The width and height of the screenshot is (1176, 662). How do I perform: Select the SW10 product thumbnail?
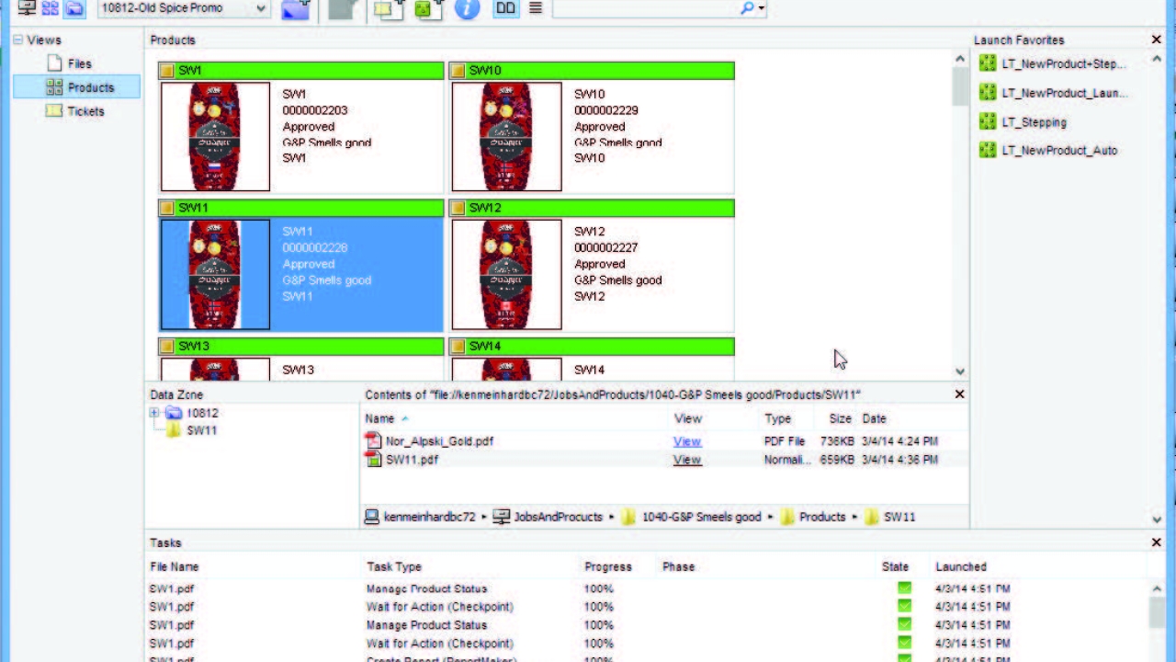[506, 136]
